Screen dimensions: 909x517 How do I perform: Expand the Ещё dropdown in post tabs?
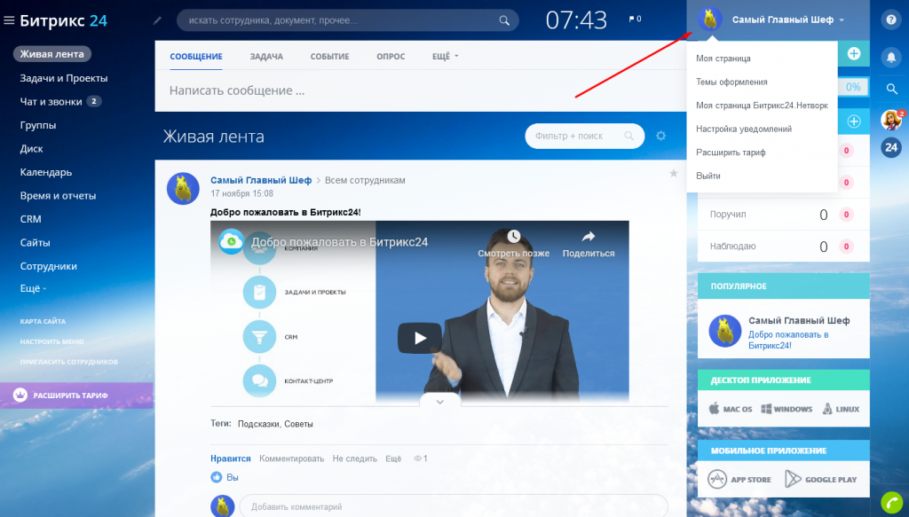[x=446, y=56]
